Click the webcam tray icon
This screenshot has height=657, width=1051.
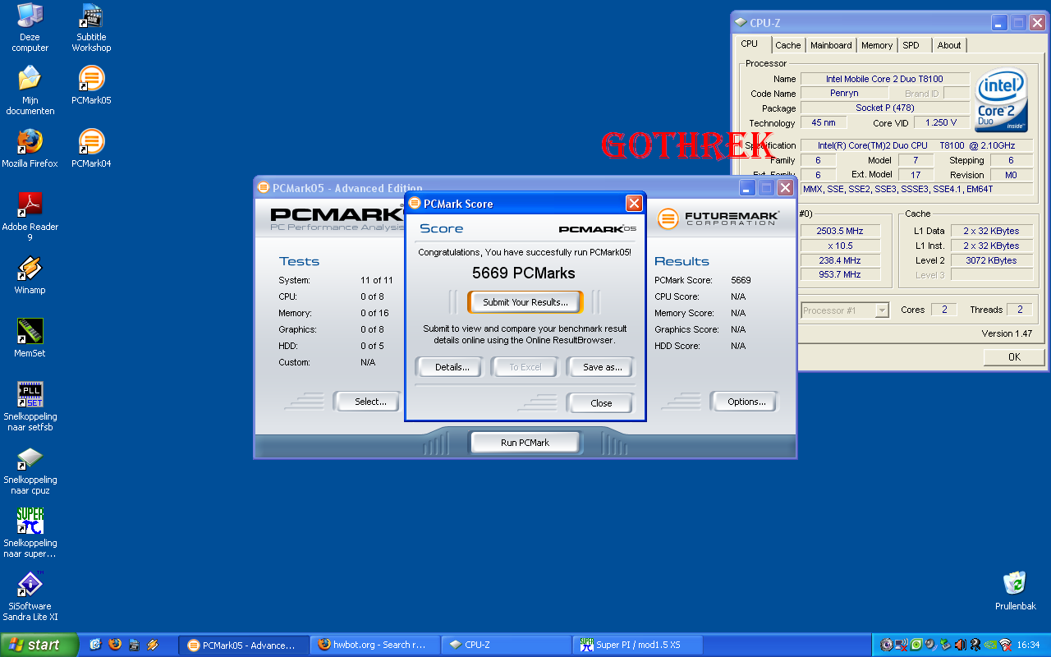975,645
